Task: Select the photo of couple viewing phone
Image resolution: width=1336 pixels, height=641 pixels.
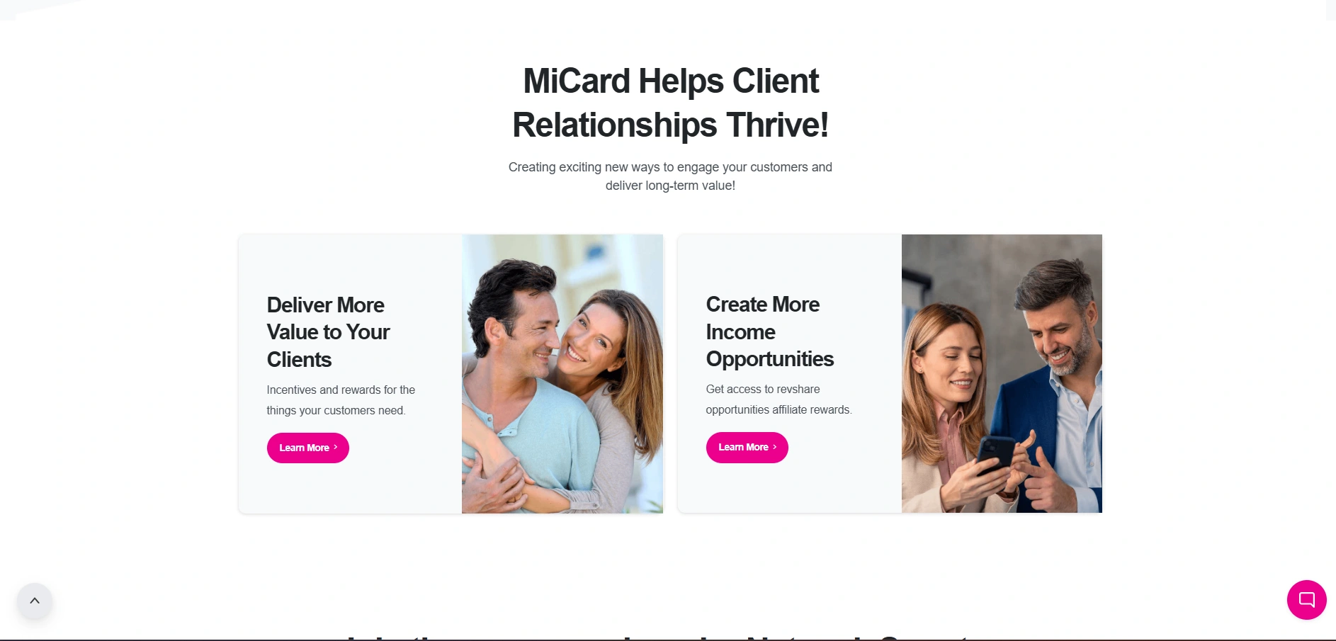Action: click(1002, 374)
